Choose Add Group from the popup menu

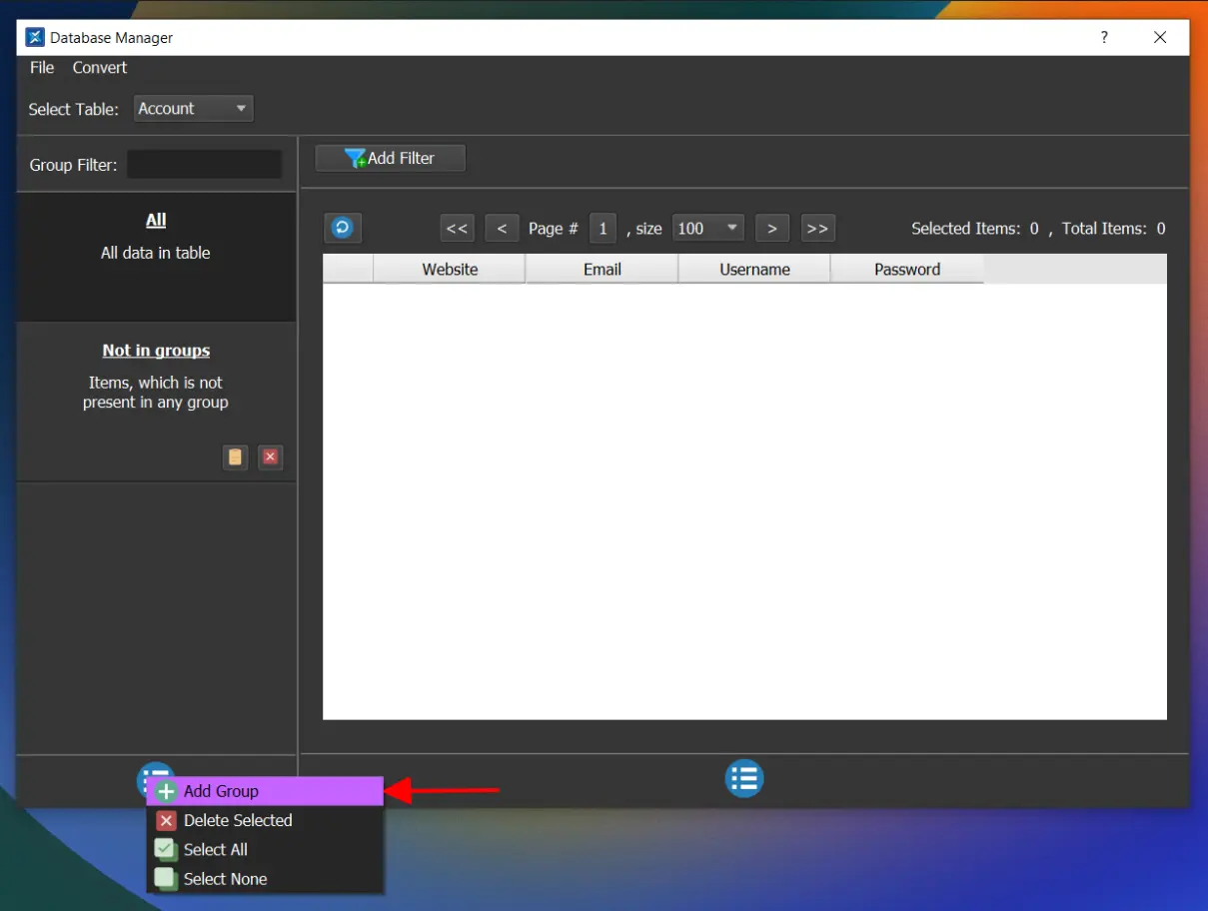click(265, 791)
